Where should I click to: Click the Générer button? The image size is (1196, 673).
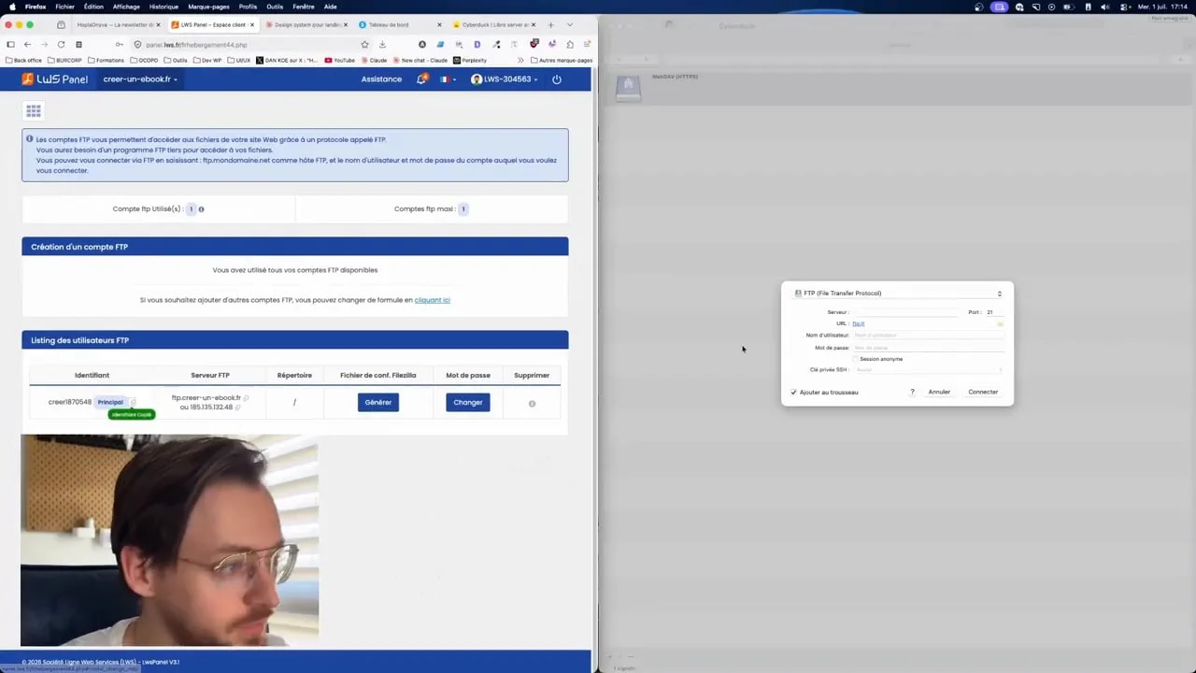[378, 403]
